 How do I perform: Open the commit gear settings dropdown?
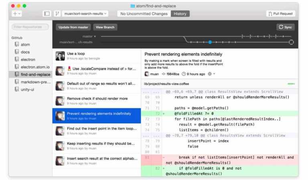point(211,74)
